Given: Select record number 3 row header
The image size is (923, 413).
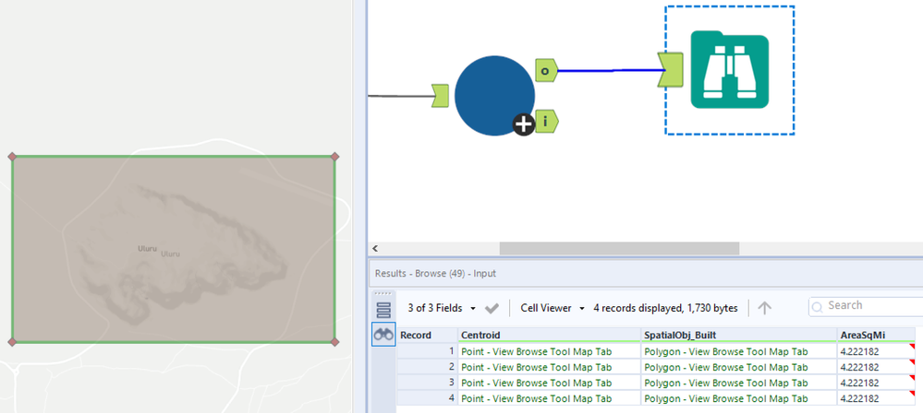Looking at the screenshot, I should click(428, 383).
